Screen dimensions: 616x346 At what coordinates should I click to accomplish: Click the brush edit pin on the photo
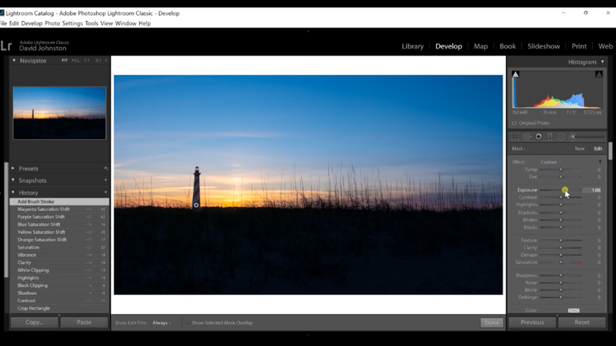196,205
